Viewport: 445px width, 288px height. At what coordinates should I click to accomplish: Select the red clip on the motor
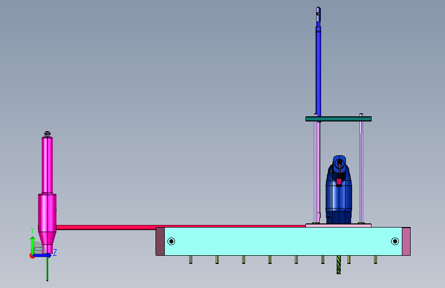pos(339,182)
